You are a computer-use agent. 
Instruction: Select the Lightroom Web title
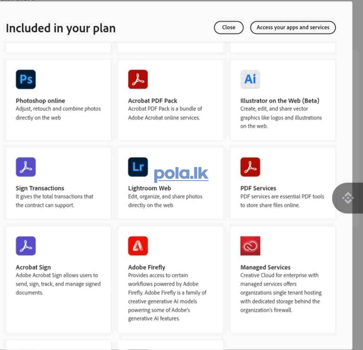pyautogui.click(x=150, y=188)
